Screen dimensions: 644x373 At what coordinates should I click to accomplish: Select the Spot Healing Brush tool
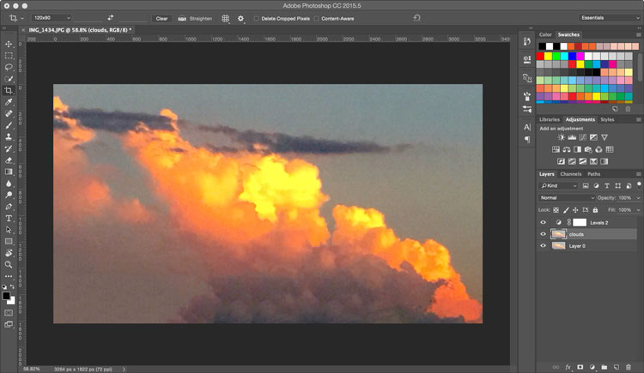coord(9,114)
